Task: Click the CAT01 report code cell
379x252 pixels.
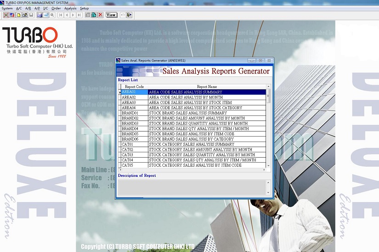Action: tap(135, 144)
